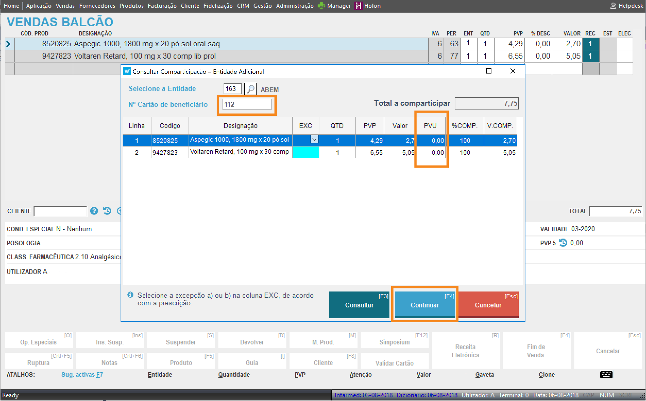Expand row arrow beside product 8520825
Image resolution: width=646 pixels, height=401 pixels.
coord(8,44)
